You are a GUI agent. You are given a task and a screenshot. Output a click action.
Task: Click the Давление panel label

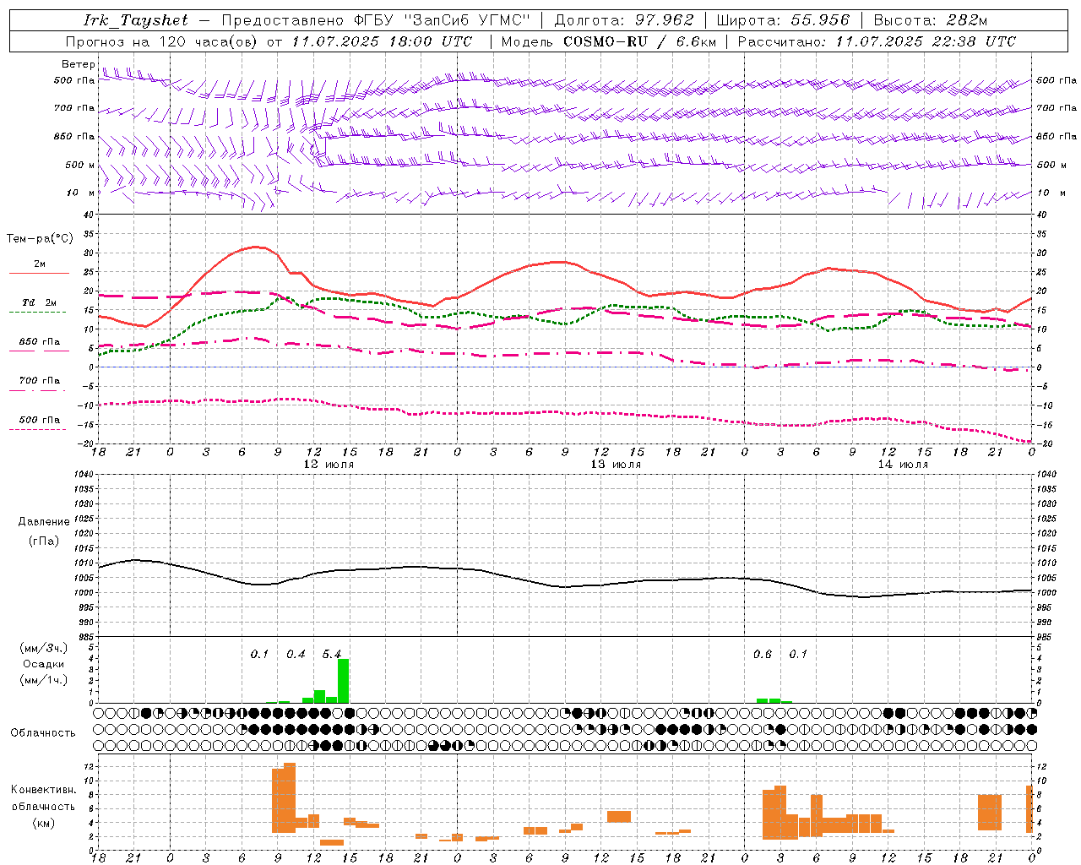click(44, 522)
